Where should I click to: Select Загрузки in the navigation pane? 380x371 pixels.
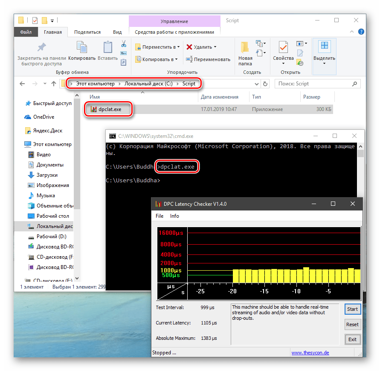(x=47, y=175)
